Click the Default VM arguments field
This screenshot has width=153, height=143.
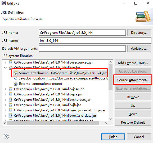pyautogui.click(x=82, y=49)
